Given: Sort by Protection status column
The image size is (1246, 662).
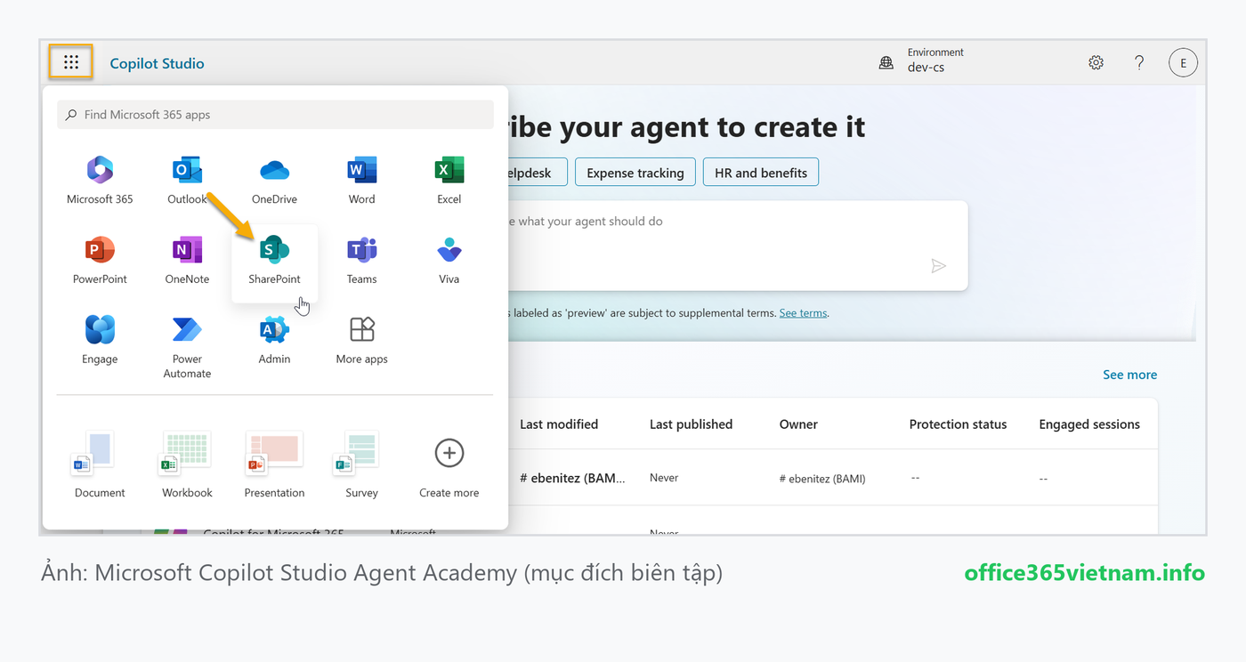Looking at the screenshot, I should (x=958, y=424).
